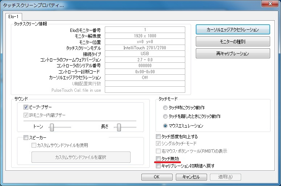Click the タッチスクリーンモデル value field
The image size is (281, 186).
click(145, 48)
